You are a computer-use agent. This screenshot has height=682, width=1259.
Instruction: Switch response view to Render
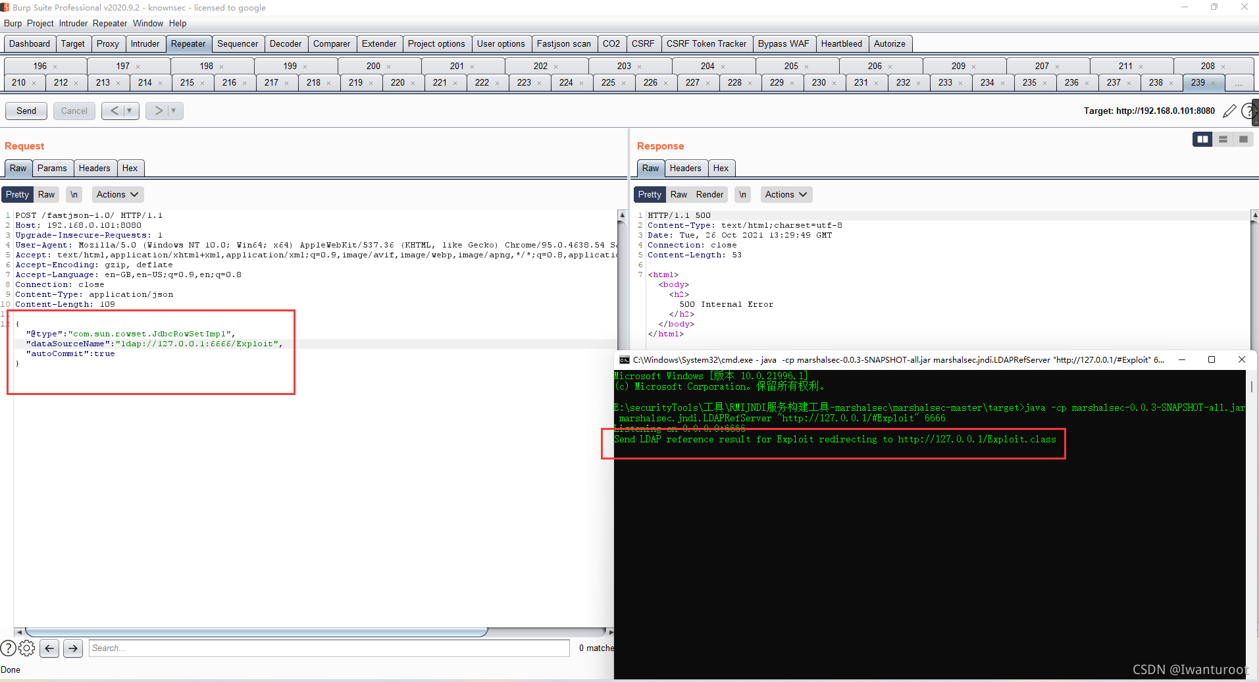709,194
